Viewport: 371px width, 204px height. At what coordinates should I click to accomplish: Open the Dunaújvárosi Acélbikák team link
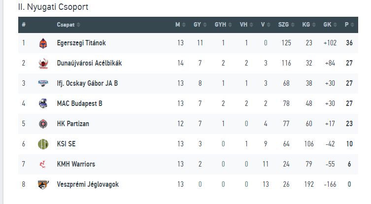(89, 63)
